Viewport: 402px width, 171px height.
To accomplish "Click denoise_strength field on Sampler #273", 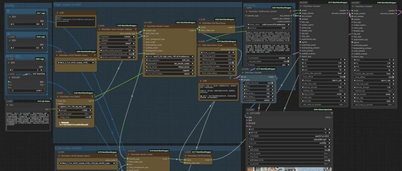I will pos(324,87).
